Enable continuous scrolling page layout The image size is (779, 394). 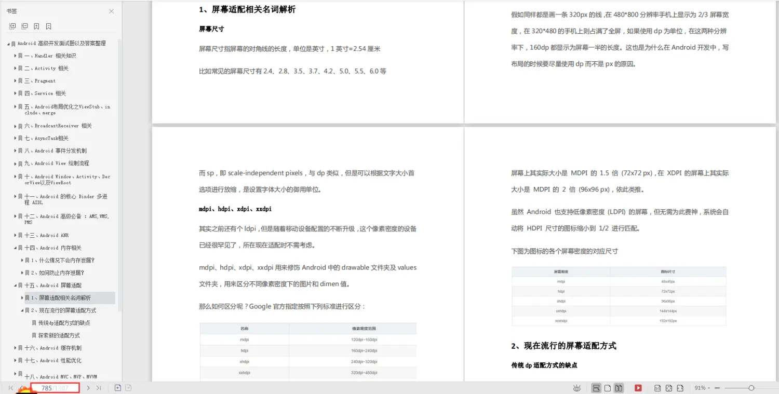596,388
